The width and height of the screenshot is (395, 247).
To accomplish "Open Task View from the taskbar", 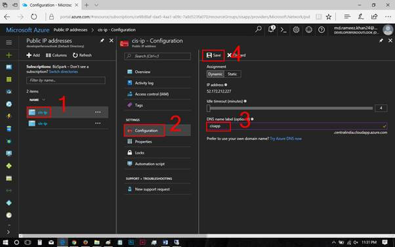I will click(28, 242).
